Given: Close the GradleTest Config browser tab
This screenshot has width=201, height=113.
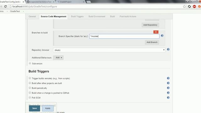Looking at the screenshot, I should 23,2.
